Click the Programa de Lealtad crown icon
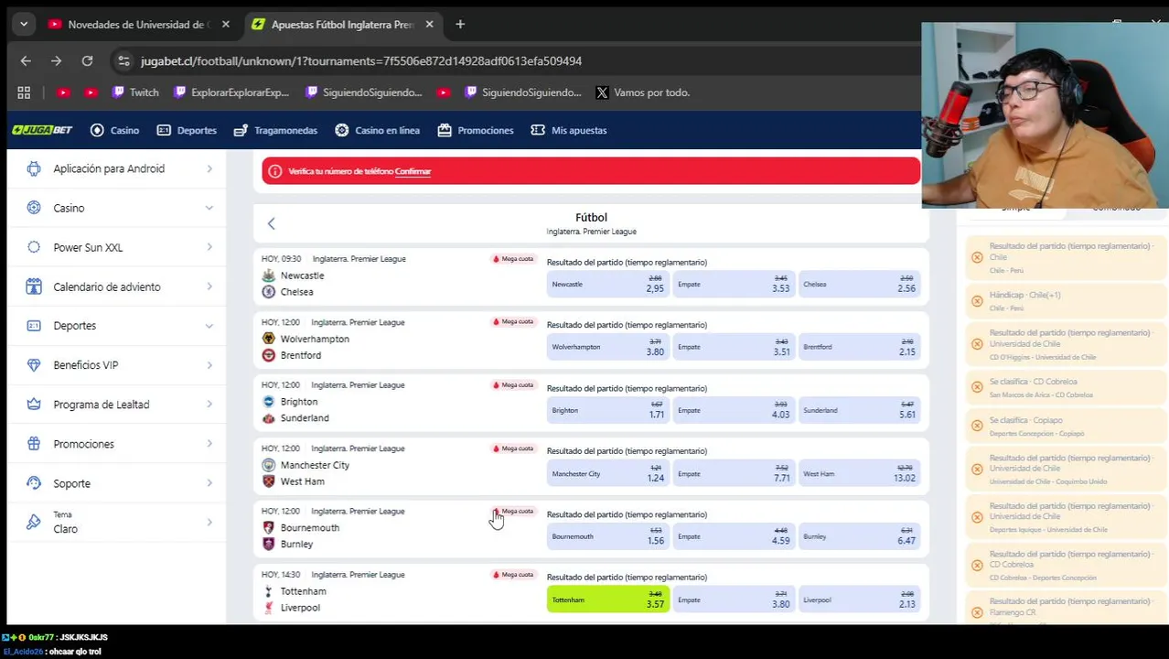 coord(34,405)
